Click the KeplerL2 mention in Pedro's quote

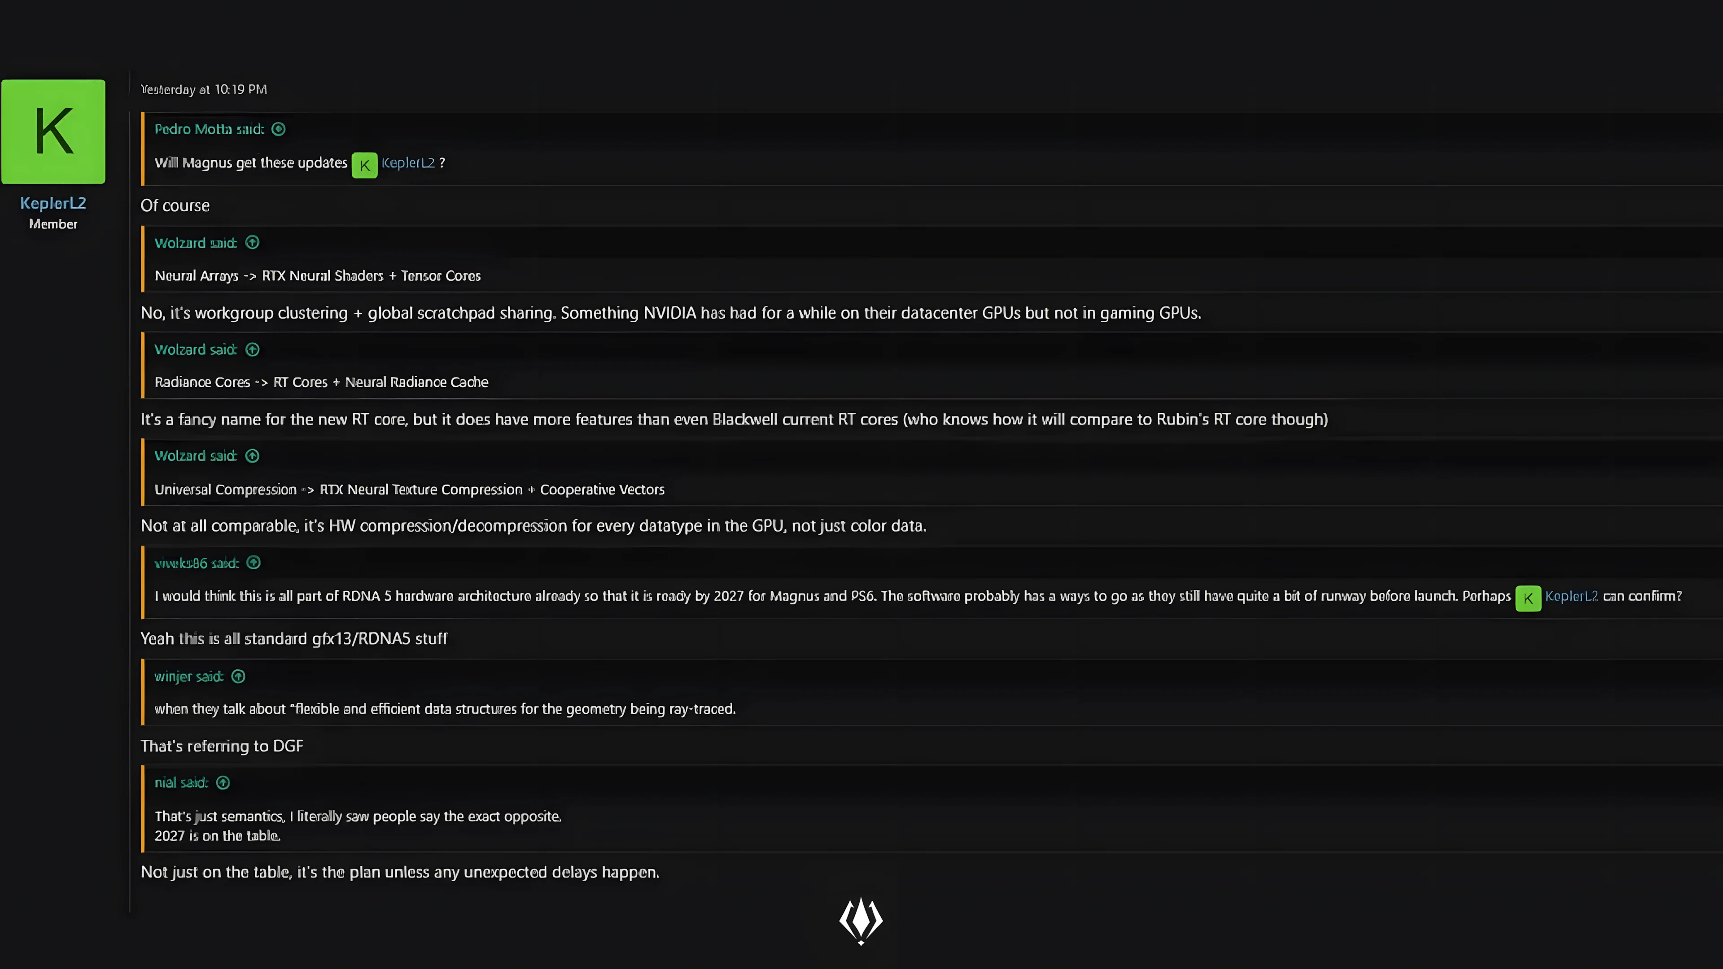(408, 163)
